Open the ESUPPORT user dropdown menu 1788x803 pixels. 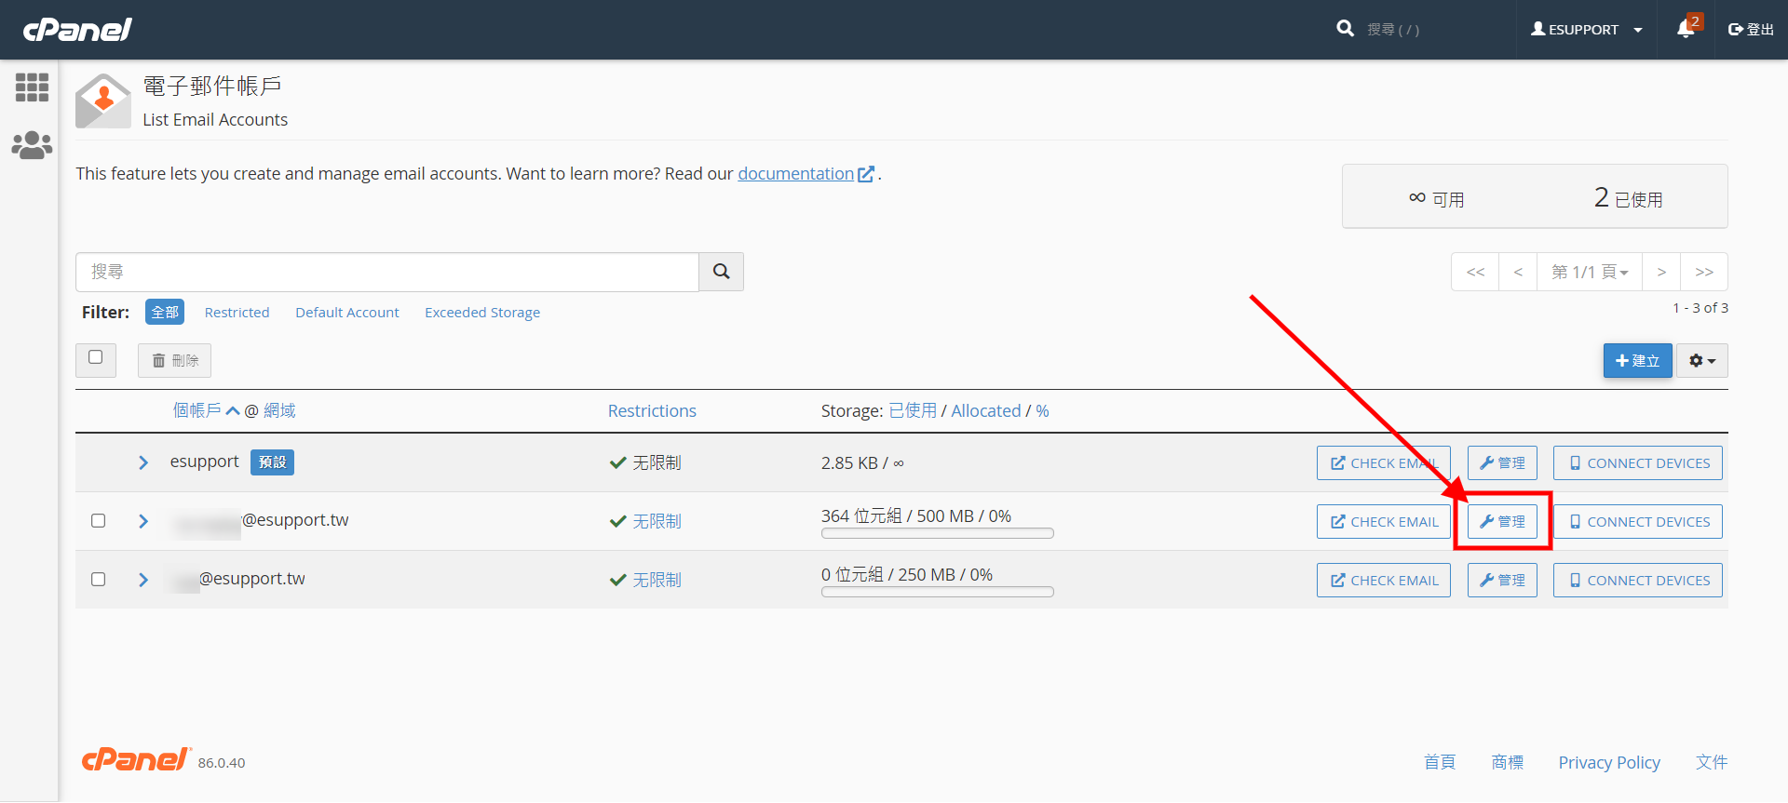[x=1586, y=30]
